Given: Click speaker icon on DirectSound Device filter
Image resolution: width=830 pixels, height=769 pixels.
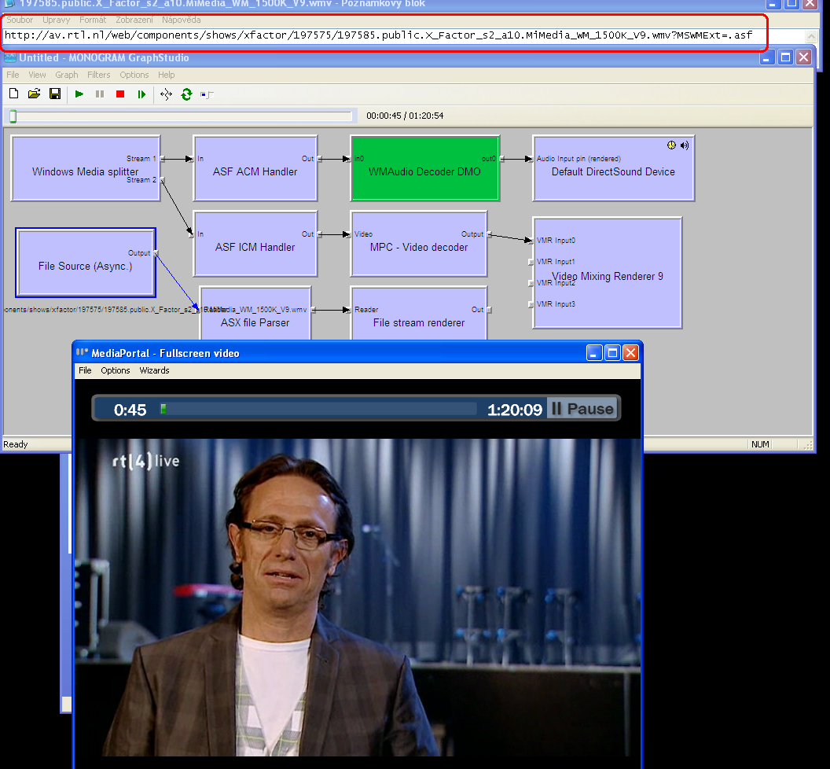Looking at the screenshot, I should [x=685, y=145].
